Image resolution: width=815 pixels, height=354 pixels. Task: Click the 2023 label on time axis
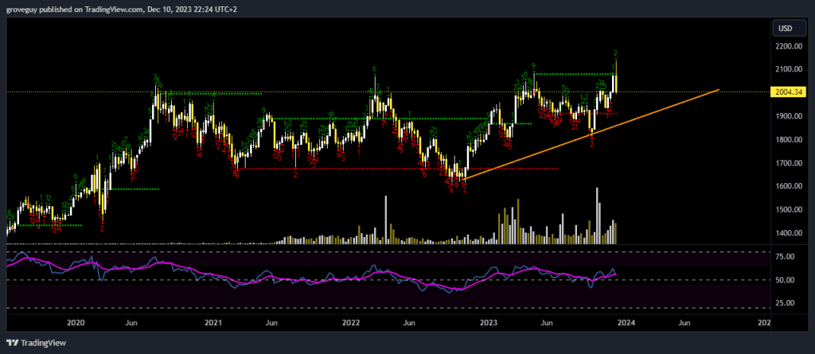pyautogui.click(x=489, y=322)
